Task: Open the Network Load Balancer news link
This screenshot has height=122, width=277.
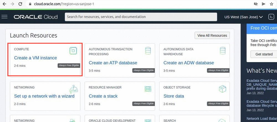Action: (x=262, y=118)
